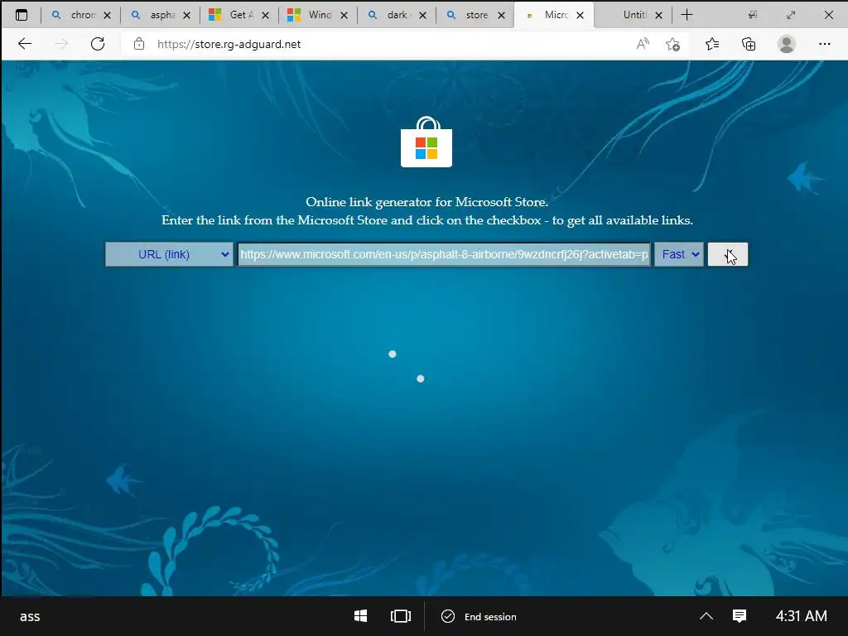Click the pin window icon in title bar

752,15
